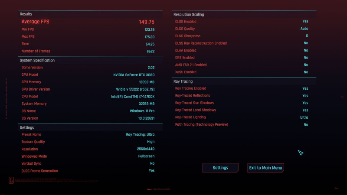Select System Memory value 32768 MB
Screen dimensions: 347x195
click(x=147, y=104)
